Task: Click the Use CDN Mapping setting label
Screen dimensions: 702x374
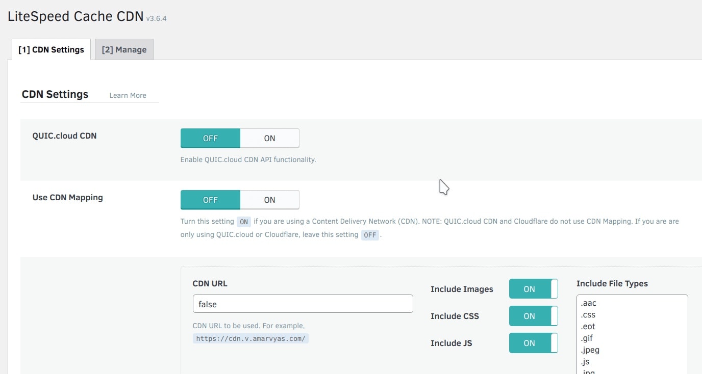Action: (x=67, y=197)
